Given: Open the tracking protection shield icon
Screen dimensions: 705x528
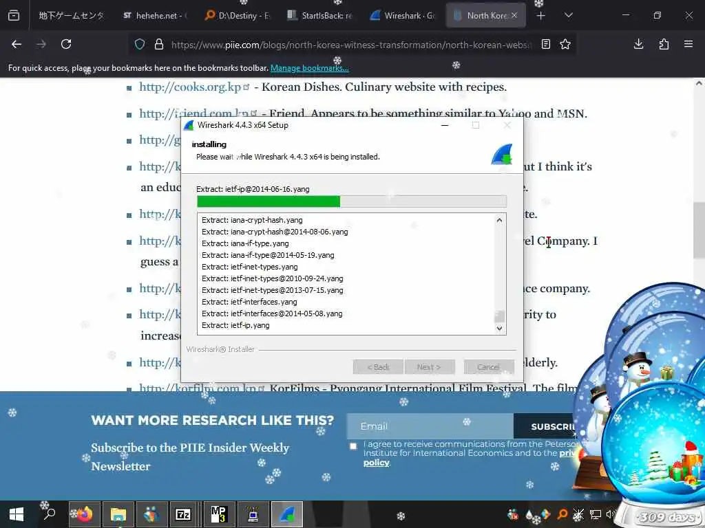Looking at the screenshot, I should click(140, 44).
